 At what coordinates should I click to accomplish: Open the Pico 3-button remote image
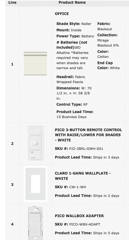click(x=35, y=143)
